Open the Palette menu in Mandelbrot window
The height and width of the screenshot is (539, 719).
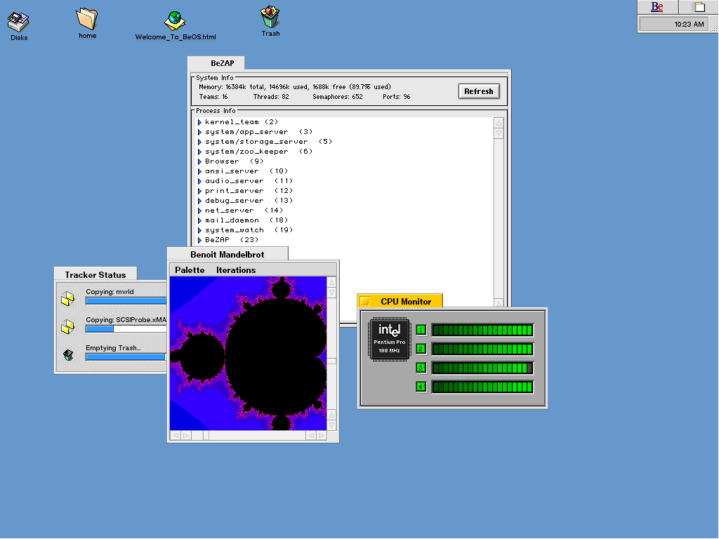tap(190, 270)
